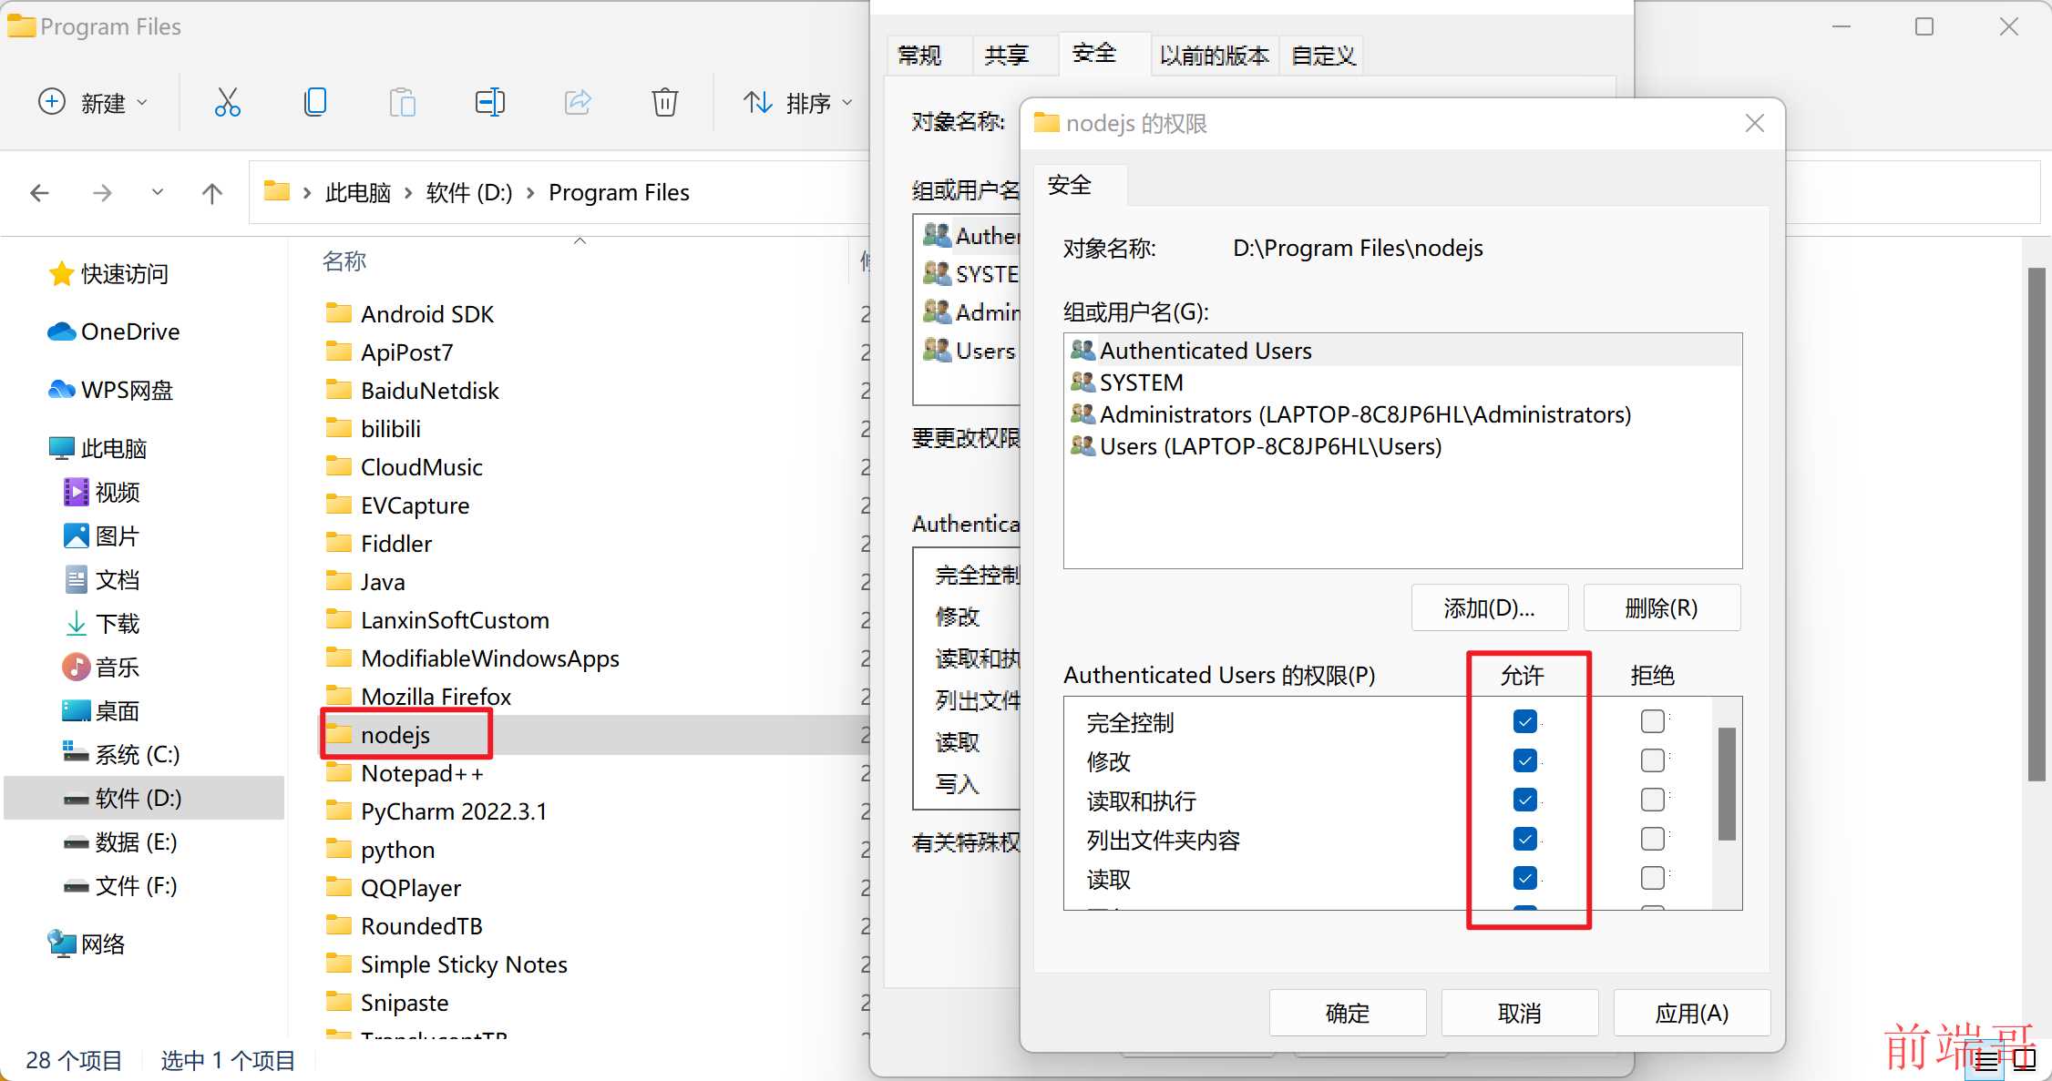
Task: Go up one folder with the up arrow
Action: click(212, 193)
